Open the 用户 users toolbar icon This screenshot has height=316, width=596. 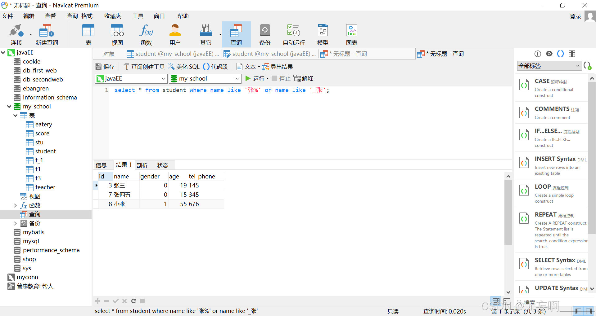[x=175, y=34]
